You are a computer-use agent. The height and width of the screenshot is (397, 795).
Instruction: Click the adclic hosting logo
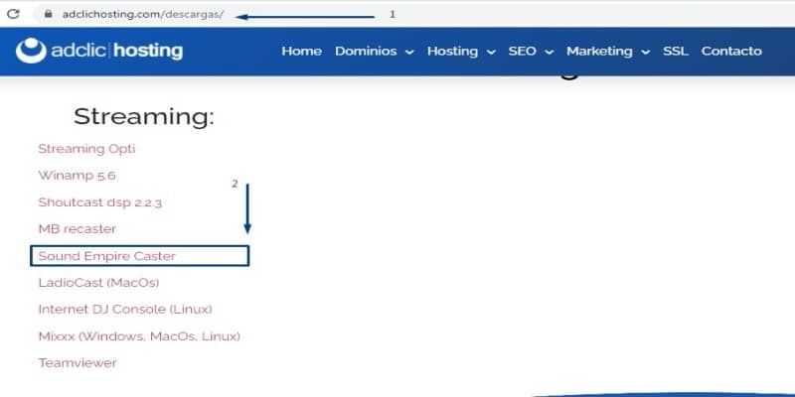pyautogui.click(x=99, y=51)
